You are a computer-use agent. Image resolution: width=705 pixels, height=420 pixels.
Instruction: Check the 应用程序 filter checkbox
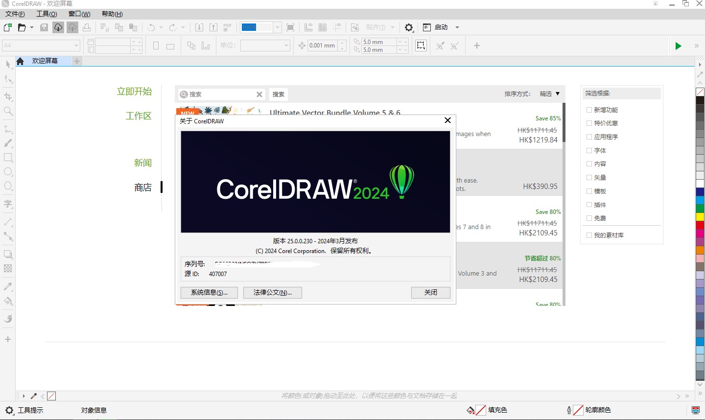pos(589,137)
